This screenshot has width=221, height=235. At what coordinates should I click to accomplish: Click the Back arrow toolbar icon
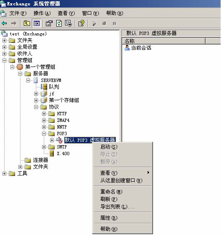point(4,23)
